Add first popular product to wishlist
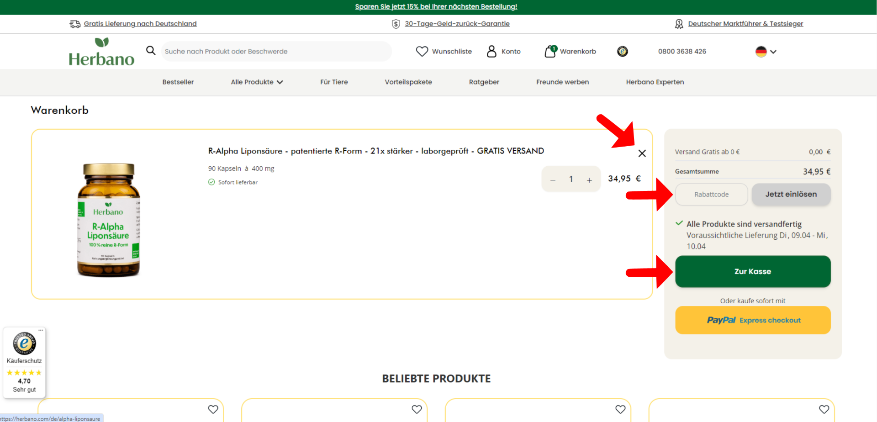The image size is (877, 422). coord(213,409)
